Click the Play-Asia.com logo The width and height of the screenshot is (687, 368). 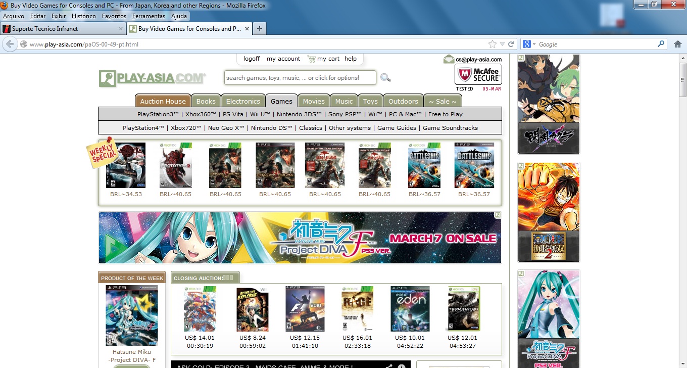(x=152, y=78)
